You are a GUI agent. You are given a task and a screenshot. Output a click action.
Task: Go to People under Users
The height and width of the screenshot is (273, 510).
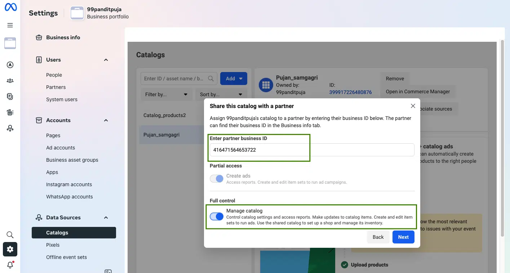pyautogui.click(x=54, y=75)
